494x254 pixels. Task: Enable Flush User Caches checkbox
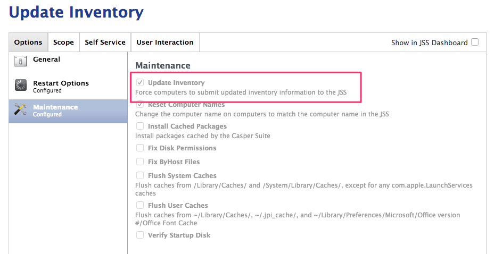140,205
